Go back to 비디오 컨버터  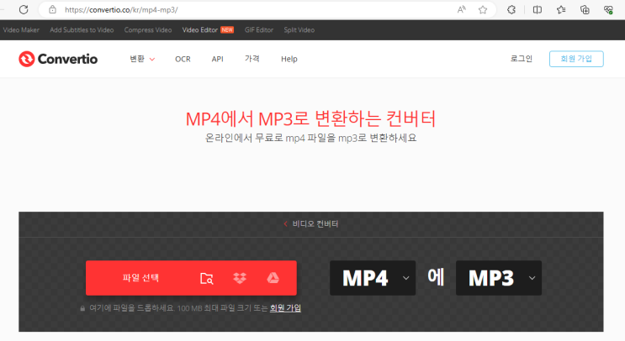coord(311,224)
